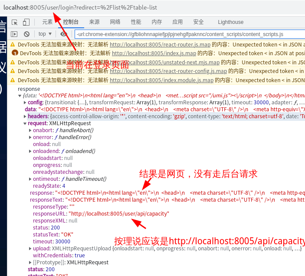Click the warning icon on react-router.js.map row
305x276 pixels.
click(13, 44)
